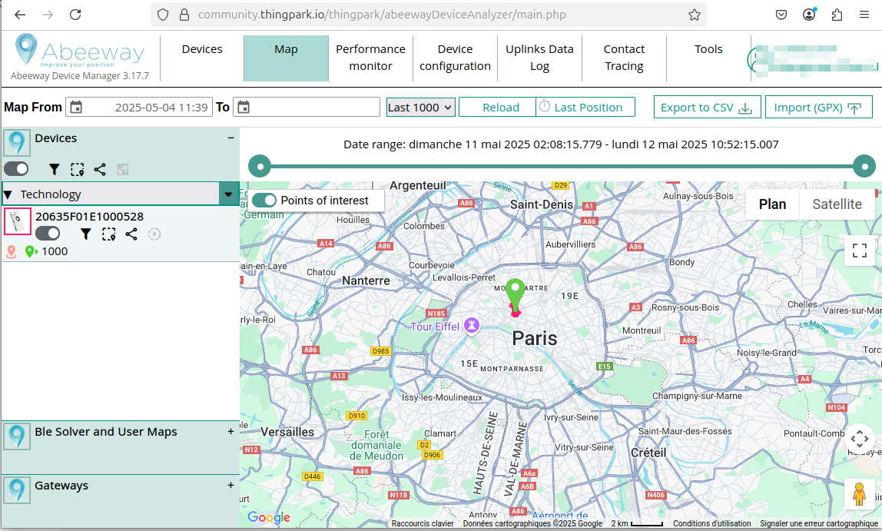Select device 20635F01E1000528 name

(x=89, y=217)
